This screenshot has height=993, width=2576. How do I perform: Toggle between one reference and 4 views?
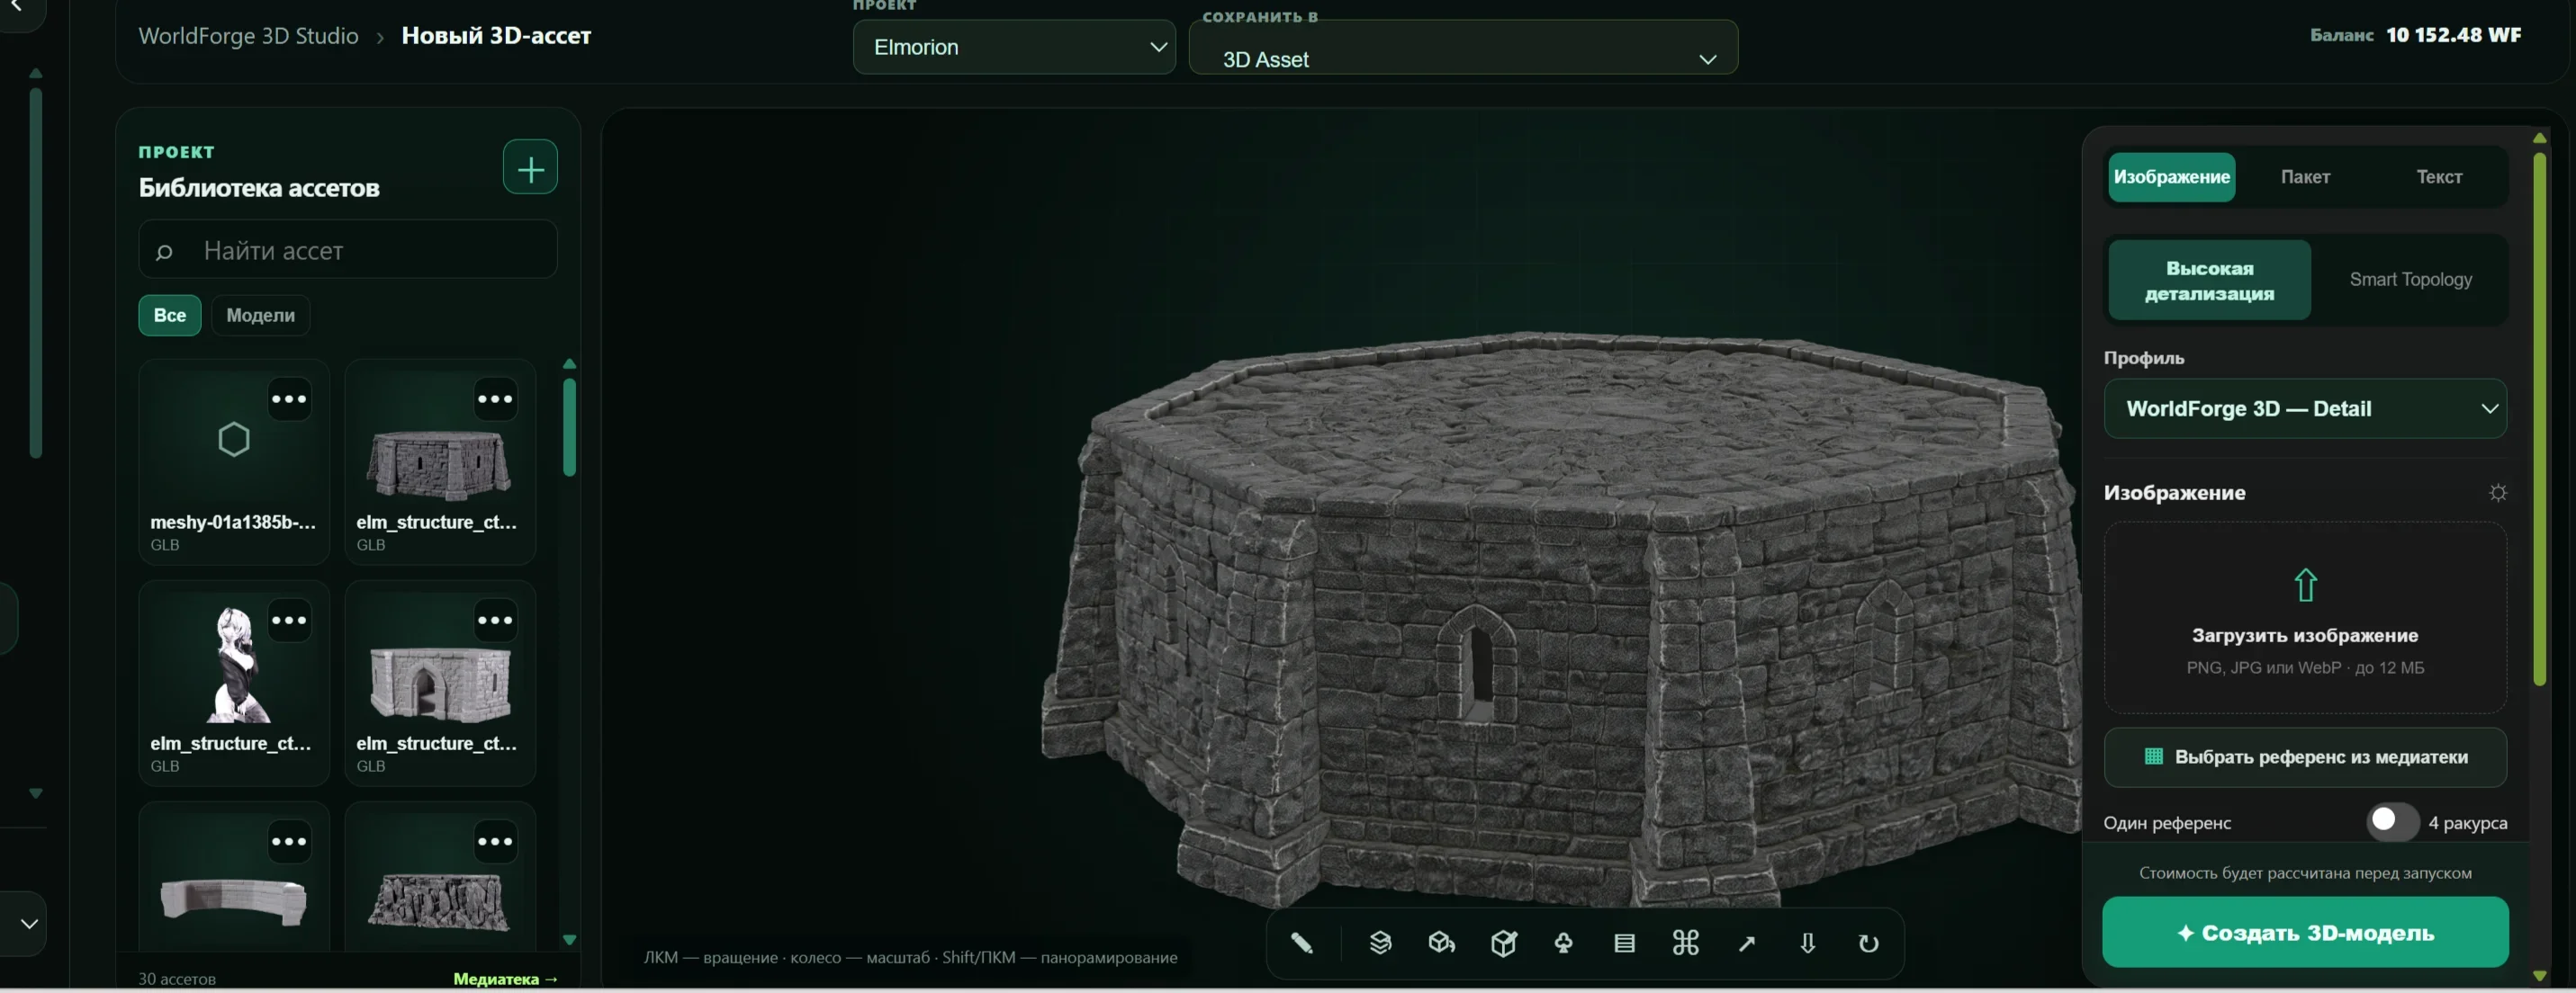click(2392, 822)
